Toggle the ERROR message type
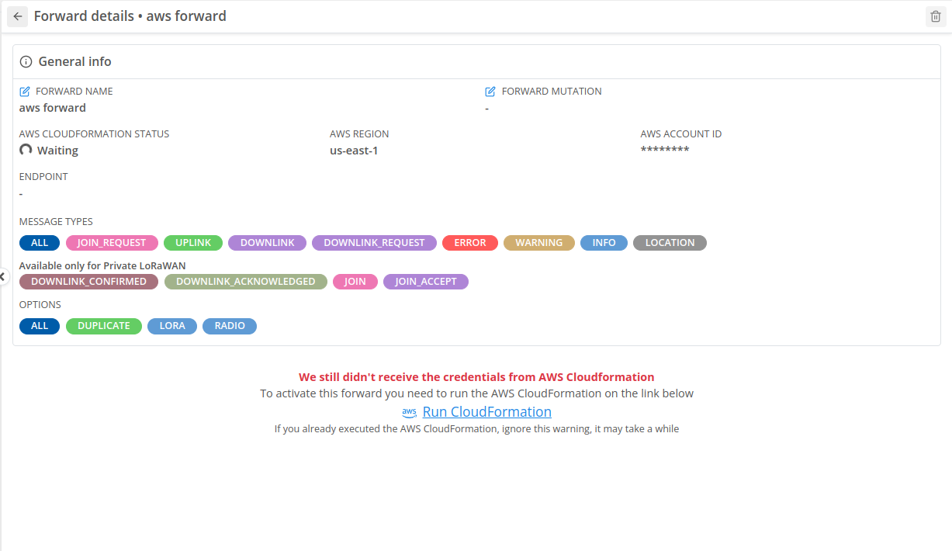This screenshot has height=551, width=952. (470, 243)
